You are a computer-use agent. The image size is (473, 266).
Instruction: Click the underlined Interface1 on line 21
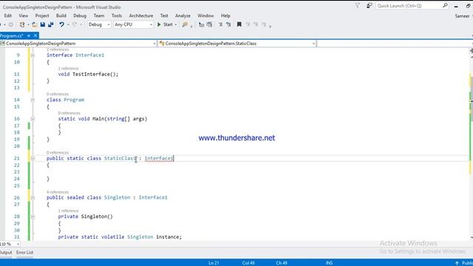tap(159, 158)
